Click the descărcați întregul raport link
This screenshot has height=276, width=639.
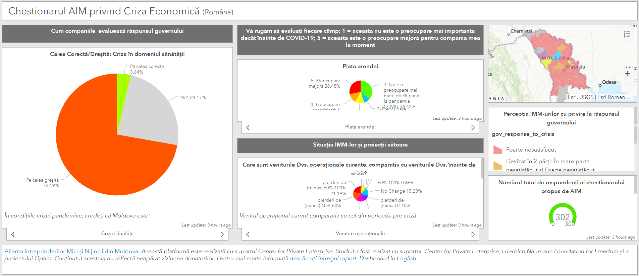323,258
